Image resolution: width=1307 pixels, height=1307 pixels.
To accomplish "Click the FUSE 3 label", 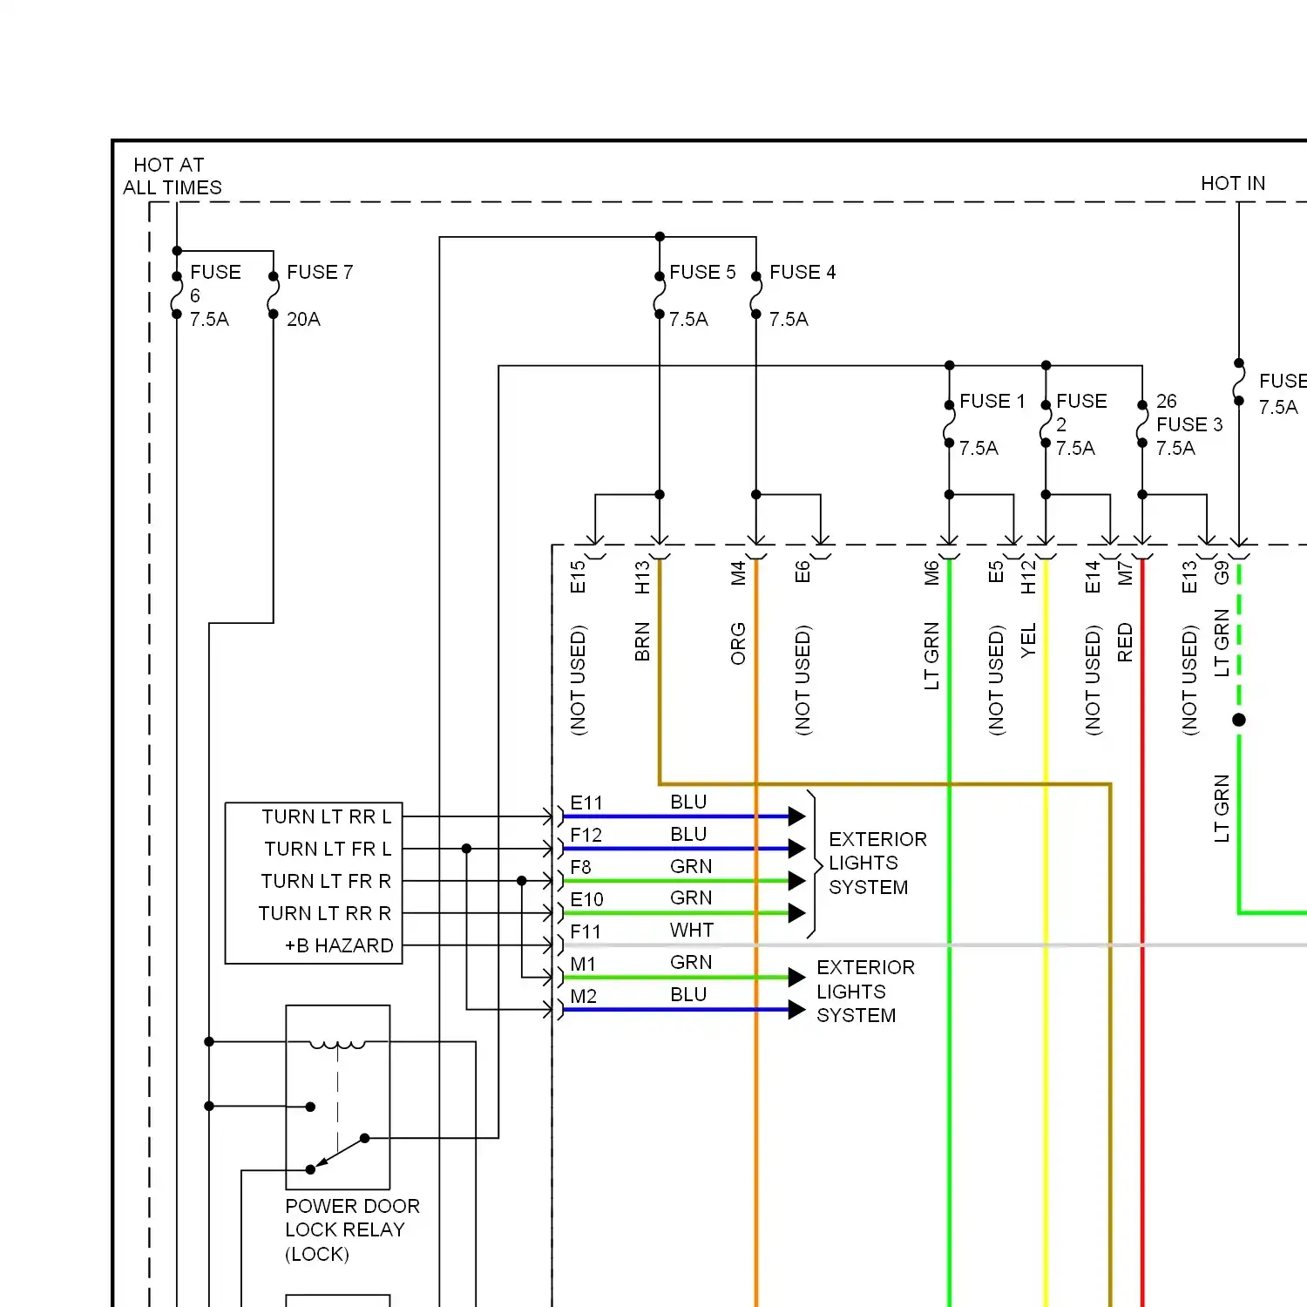I will click(x=1189, y=424).
